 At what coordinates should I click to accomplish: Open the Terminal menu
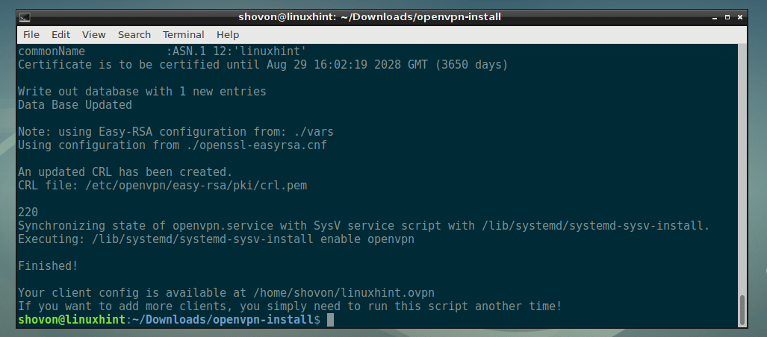coord(184,34)
